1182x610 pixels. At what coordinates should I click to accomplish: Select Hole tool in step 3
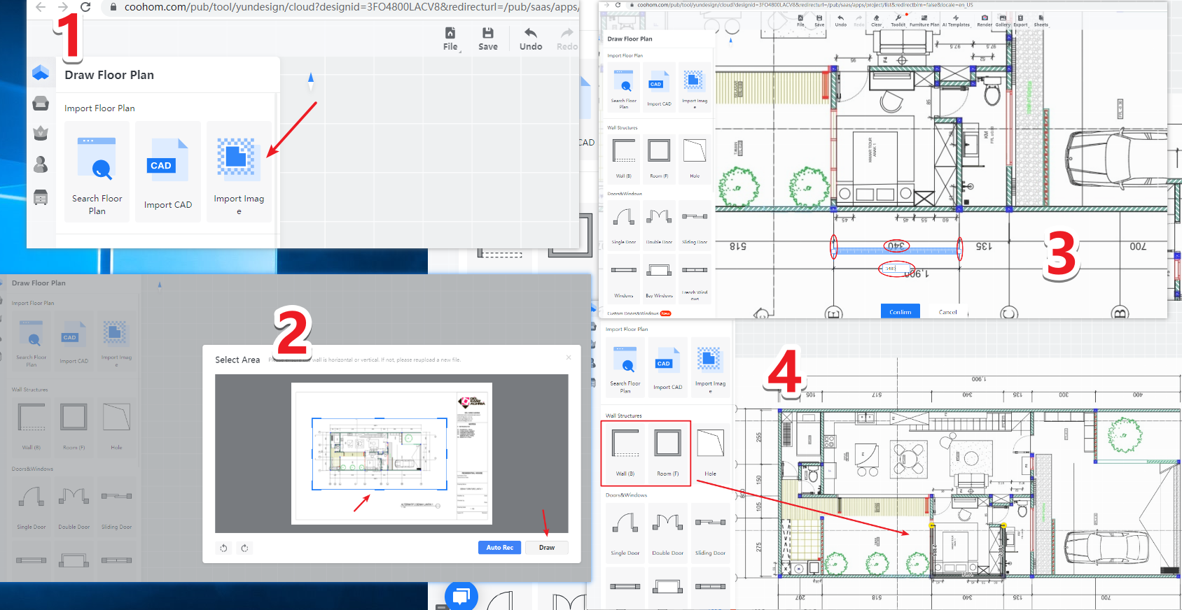695,158
